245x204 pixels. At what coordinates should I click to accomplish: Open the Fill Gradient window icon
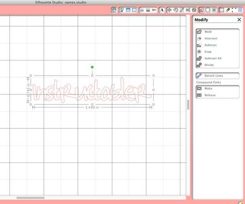[x=128, y=10]
